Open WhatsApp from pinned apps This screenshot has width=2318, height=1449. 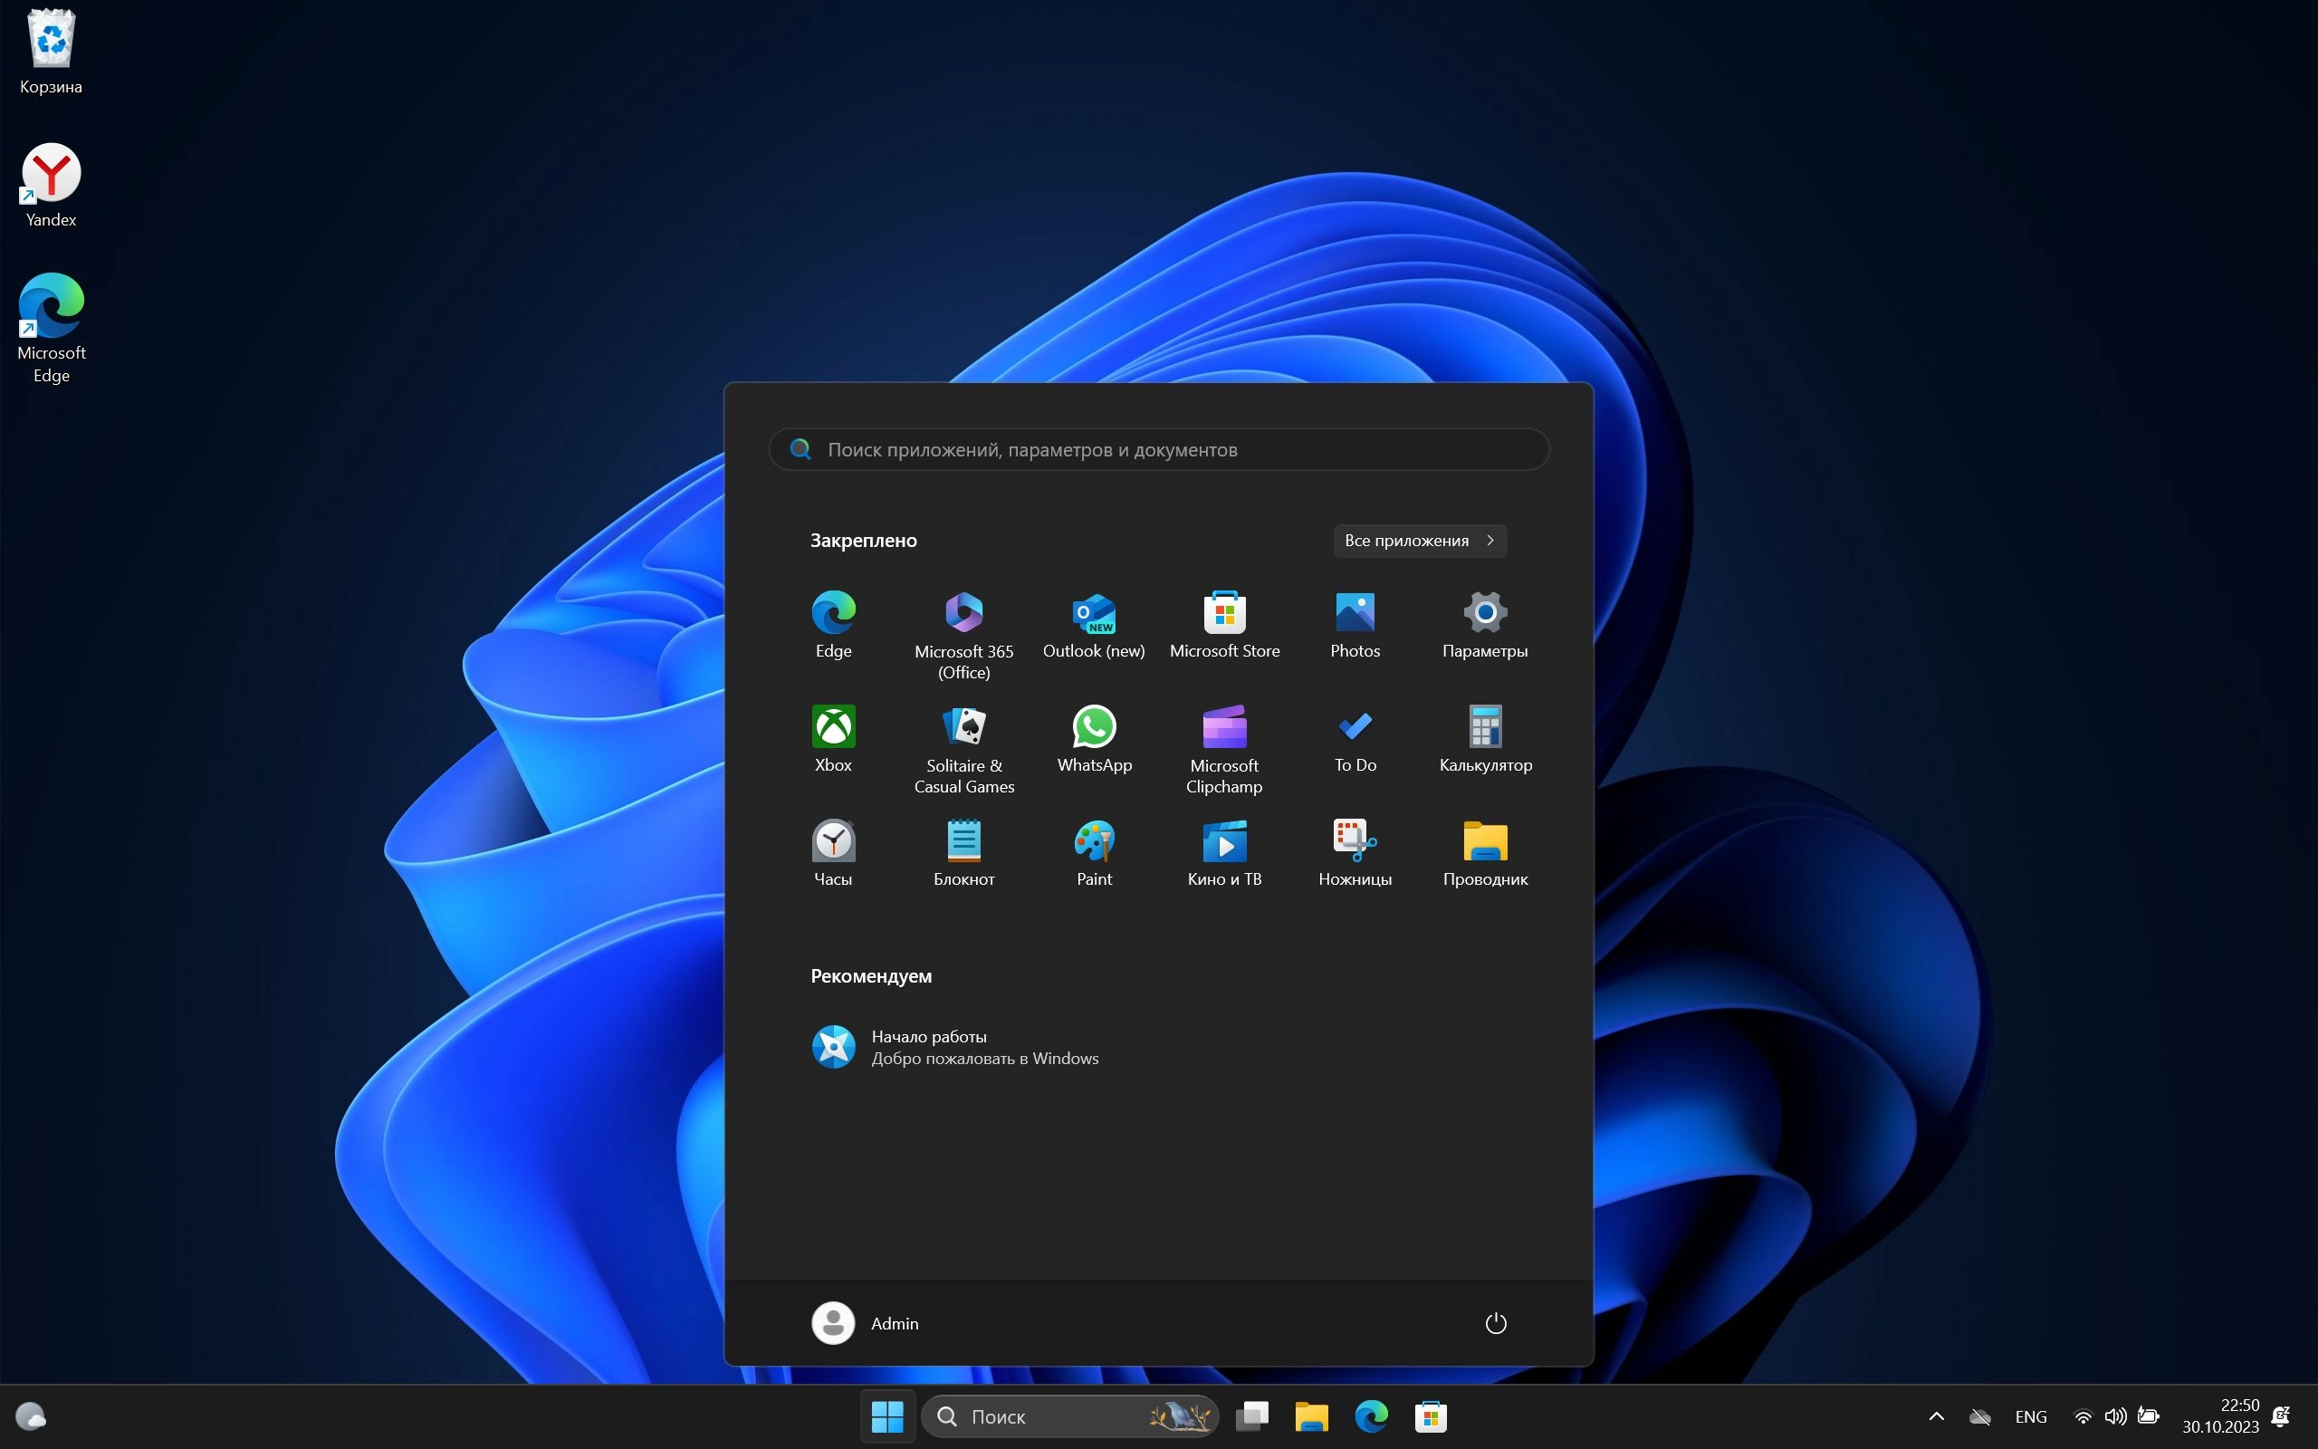click(x=1094, y=738)
